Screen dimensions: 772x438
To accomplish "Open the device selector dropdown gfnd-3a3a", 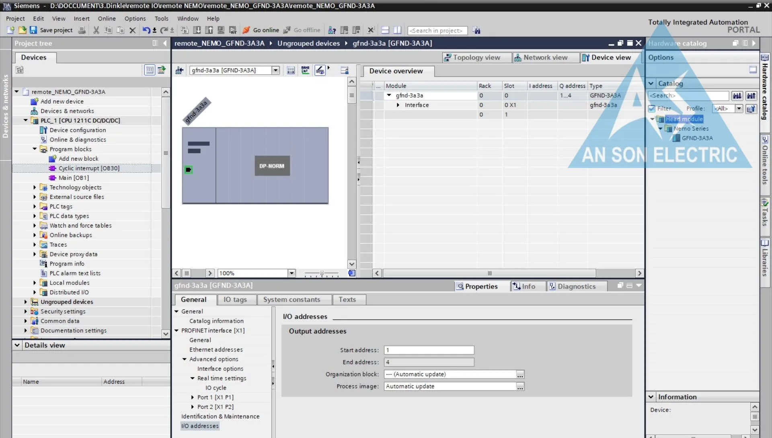I will tap(275, 70).
